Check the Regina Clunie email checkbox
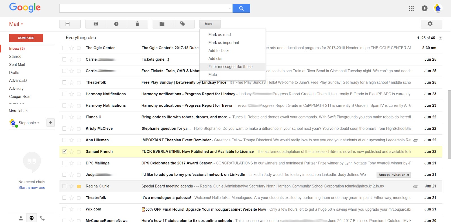 (64, 186)
